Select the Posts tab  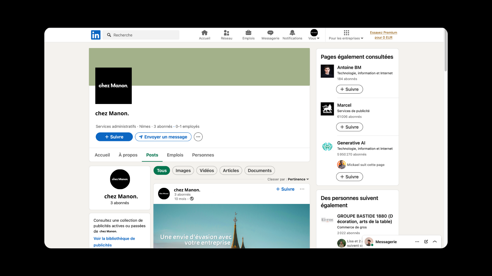pos(152,155)
